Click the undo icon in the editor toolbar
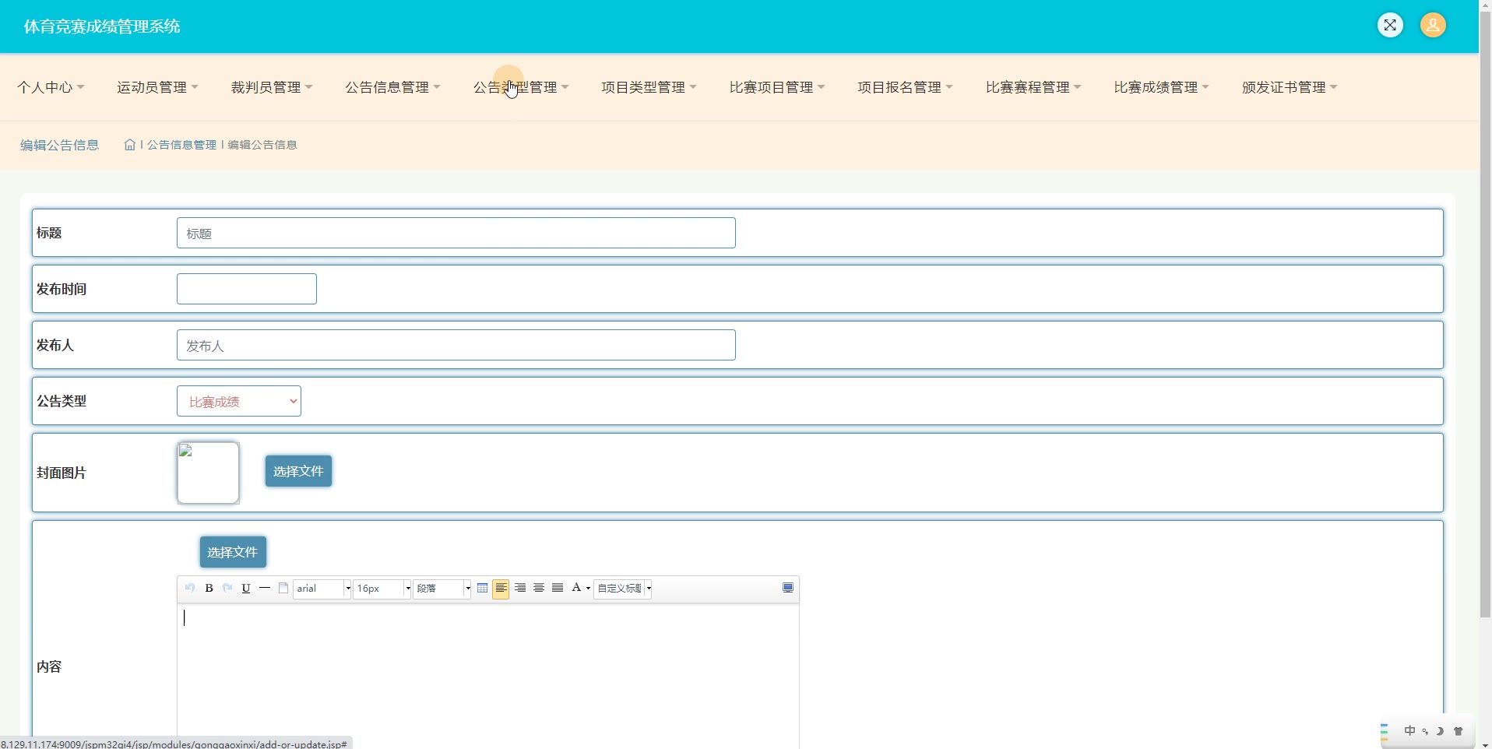Image resolution: width=1492 pixels, height=749 pixels. tap(189, 588)
